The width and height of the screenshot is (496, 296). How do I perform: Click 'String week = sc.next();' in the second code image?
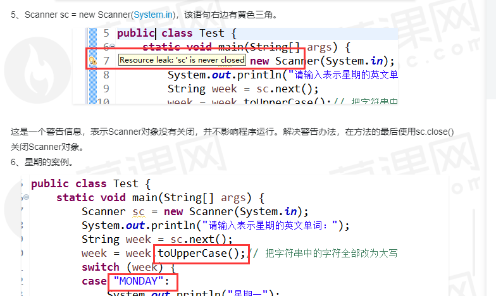click(157, 239)
